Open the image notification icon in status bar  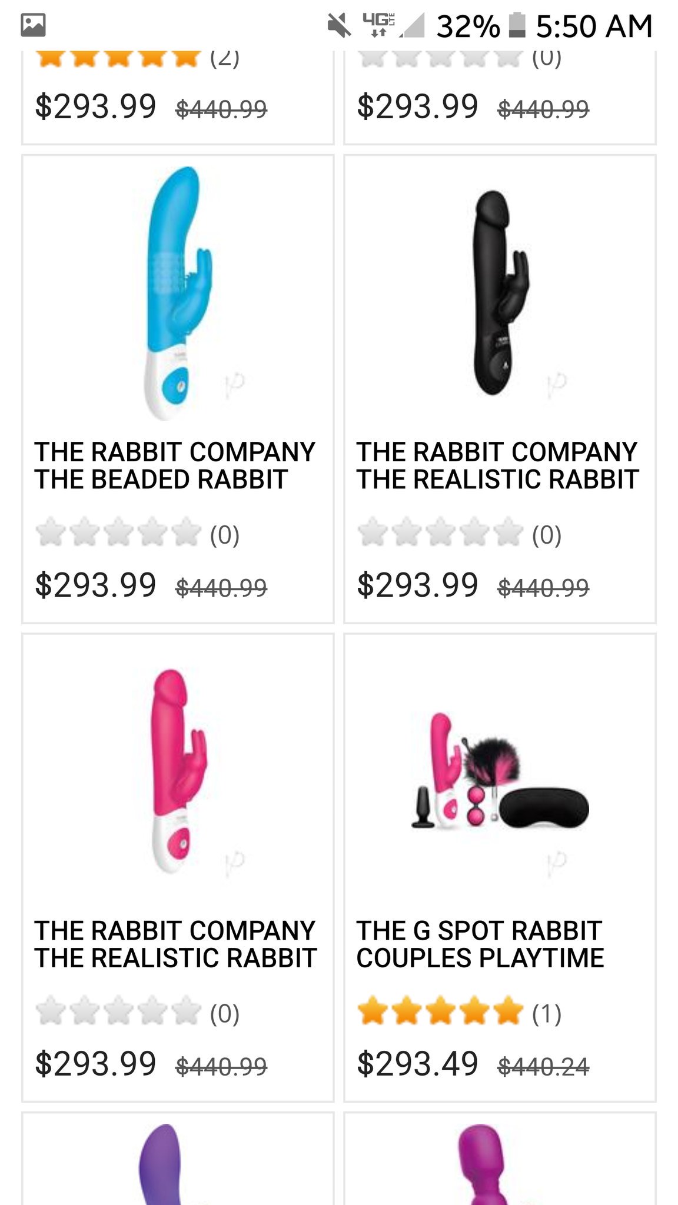click(x=33, y=25)
